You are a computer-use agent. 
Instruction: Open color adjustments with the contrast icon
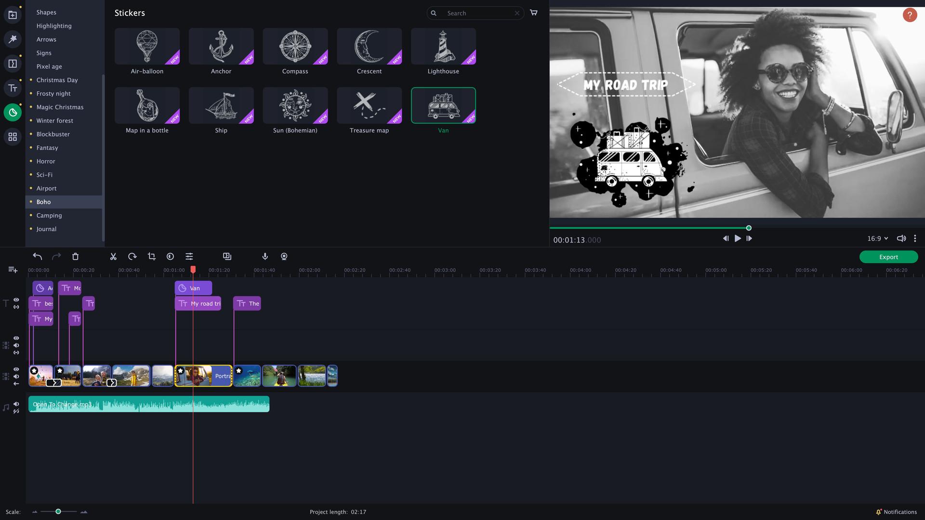(170, 256)
